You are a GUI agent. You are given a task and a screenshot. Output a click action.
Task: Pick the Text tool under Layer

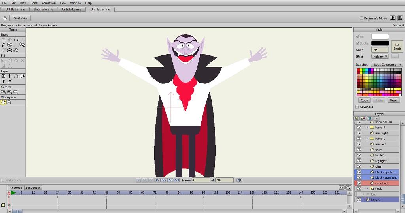pos(4,81)
